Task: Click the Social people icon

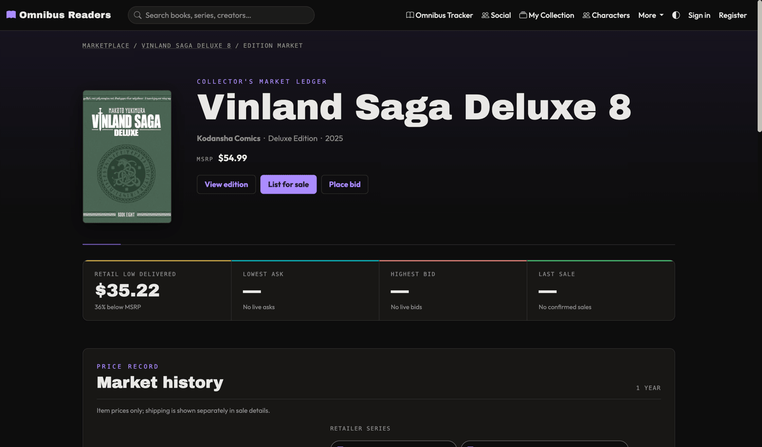Action: tap(485, 15)
